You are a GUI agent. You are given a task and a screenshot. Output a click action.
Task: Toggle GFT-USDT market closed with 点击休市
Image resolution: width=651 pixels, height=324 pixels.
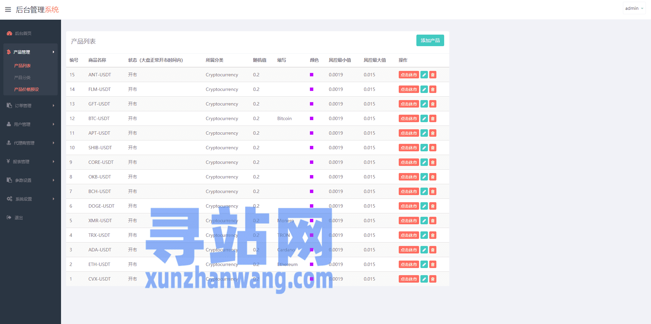coord(409,104)
